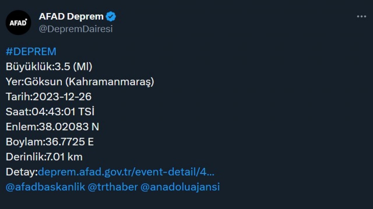Click the Derinlik:7.01 km depth line
Screen dimensions: 373x209
coord(44,157)
